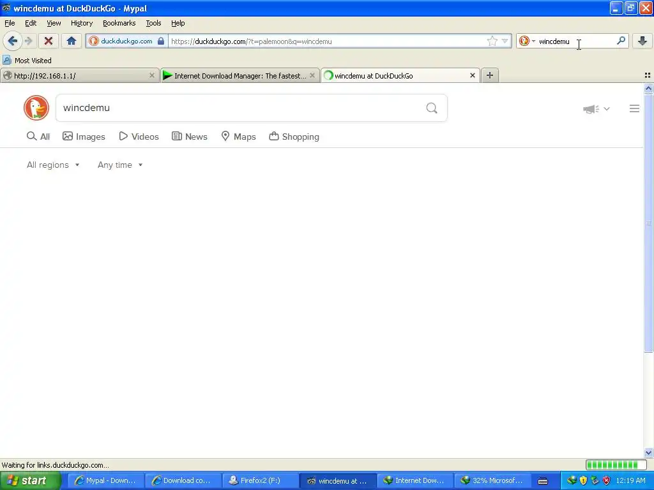Switch to 32% Microsof... taskbar download window

pyautogui.click(x=492, y=480)
